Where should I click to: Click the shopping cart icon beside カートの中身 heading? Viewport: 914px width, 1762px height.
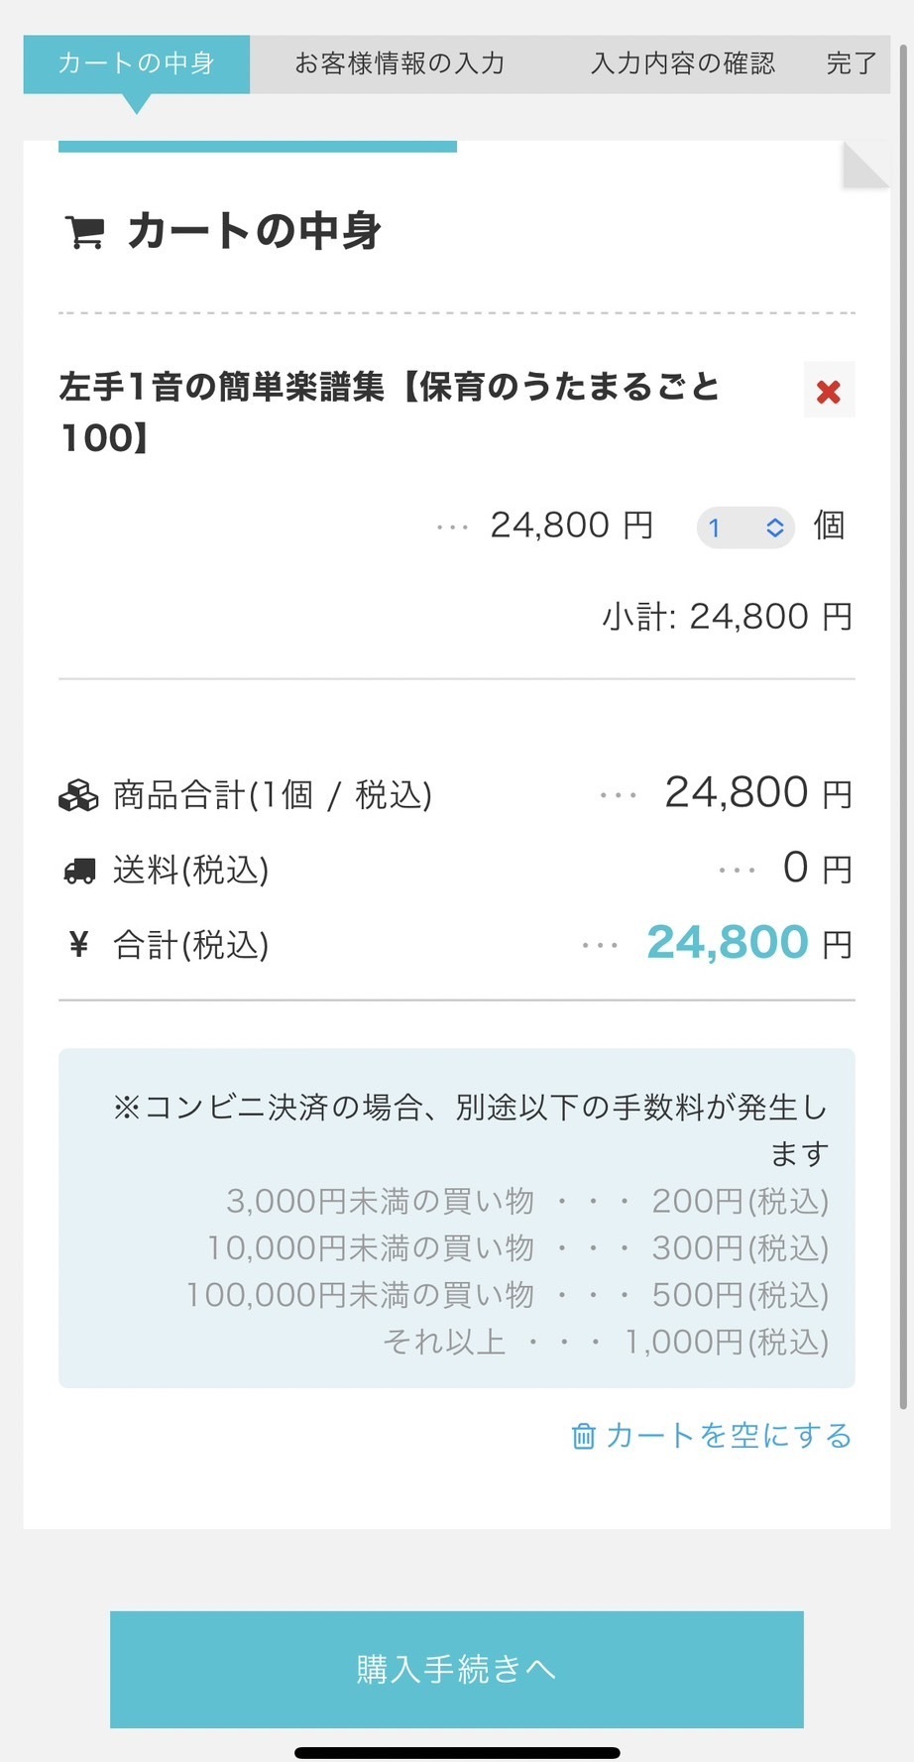[84, 232]
